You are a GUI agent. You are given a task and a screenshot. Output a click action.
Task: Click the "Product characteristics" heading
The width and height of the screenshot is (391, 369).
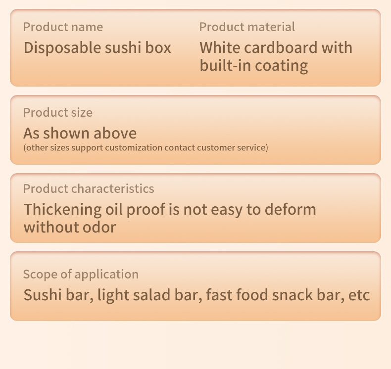pos(89,188)
